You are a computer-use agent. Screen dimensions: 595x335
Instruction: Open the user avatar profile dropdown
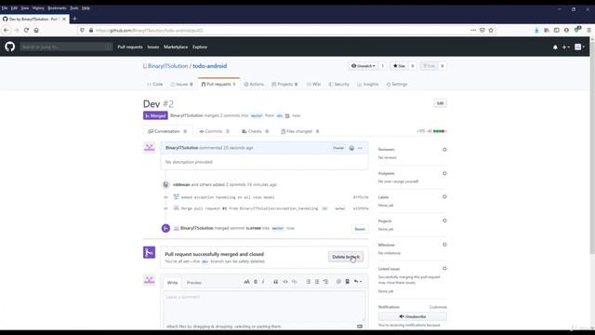click(579, 47)
